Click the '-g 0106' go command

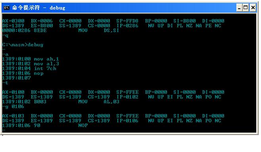(x=13, y=106)
